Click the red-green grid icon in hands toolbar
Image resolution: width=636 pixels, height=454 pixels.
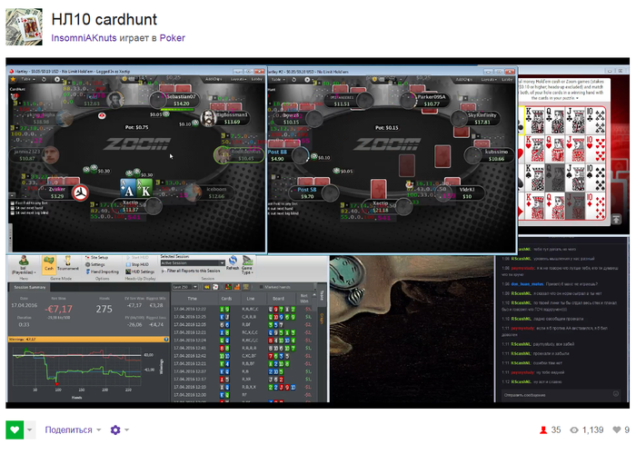(x=228, y=287)
